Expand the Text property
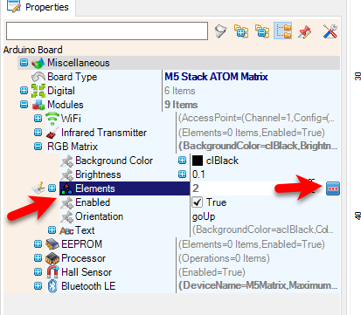Screen dimensions: 361x315 pos(52,230)
